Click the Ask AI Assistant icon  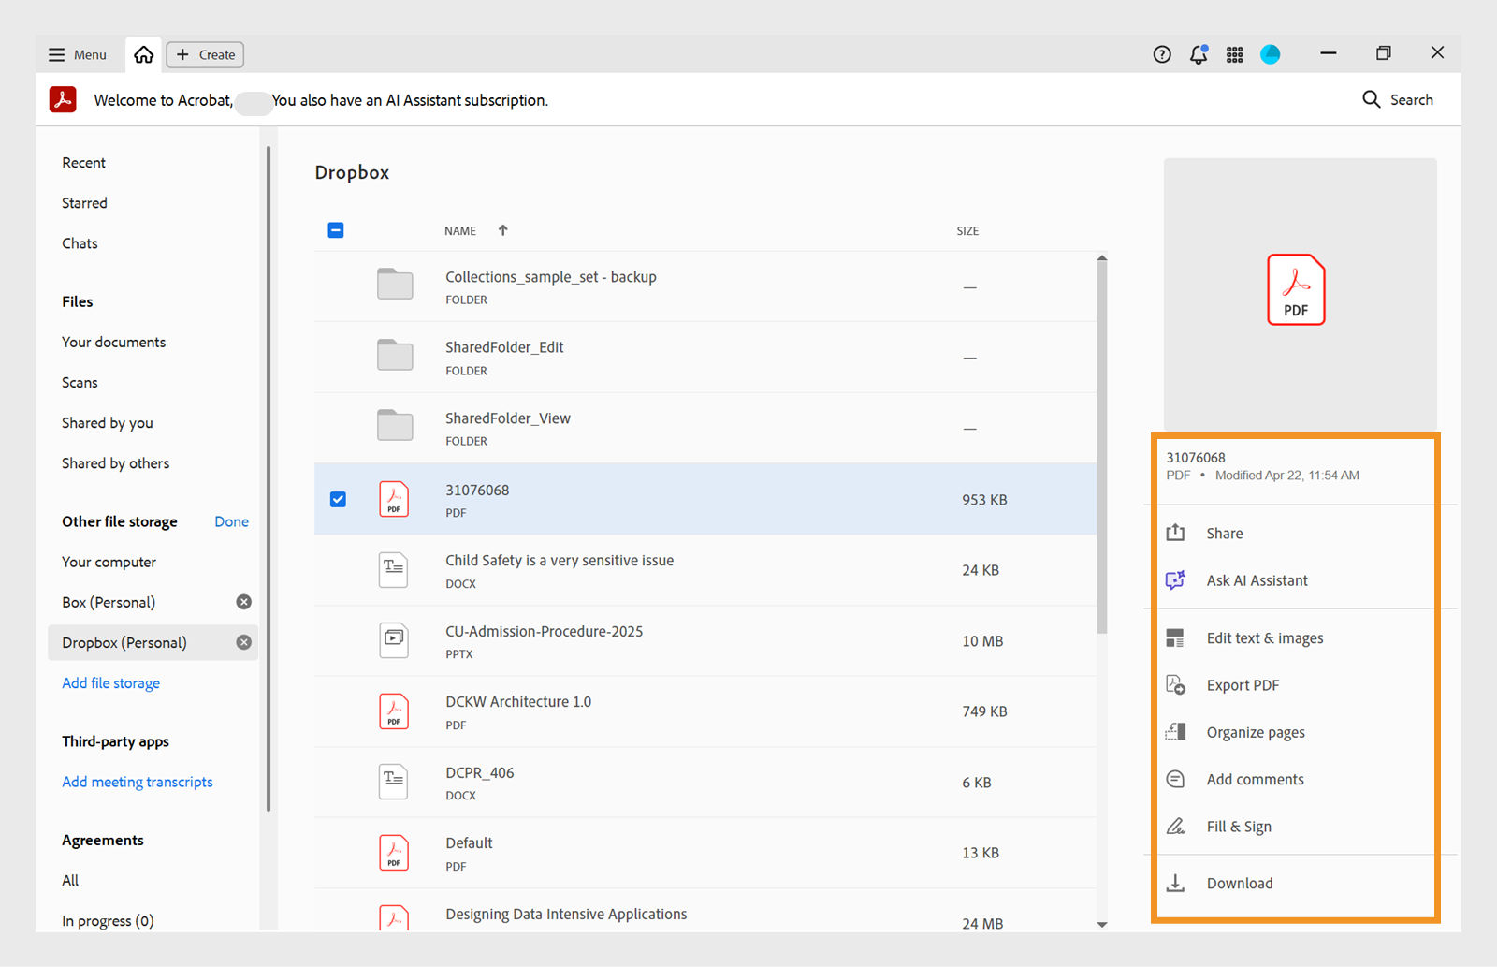tap(1176, 580)
